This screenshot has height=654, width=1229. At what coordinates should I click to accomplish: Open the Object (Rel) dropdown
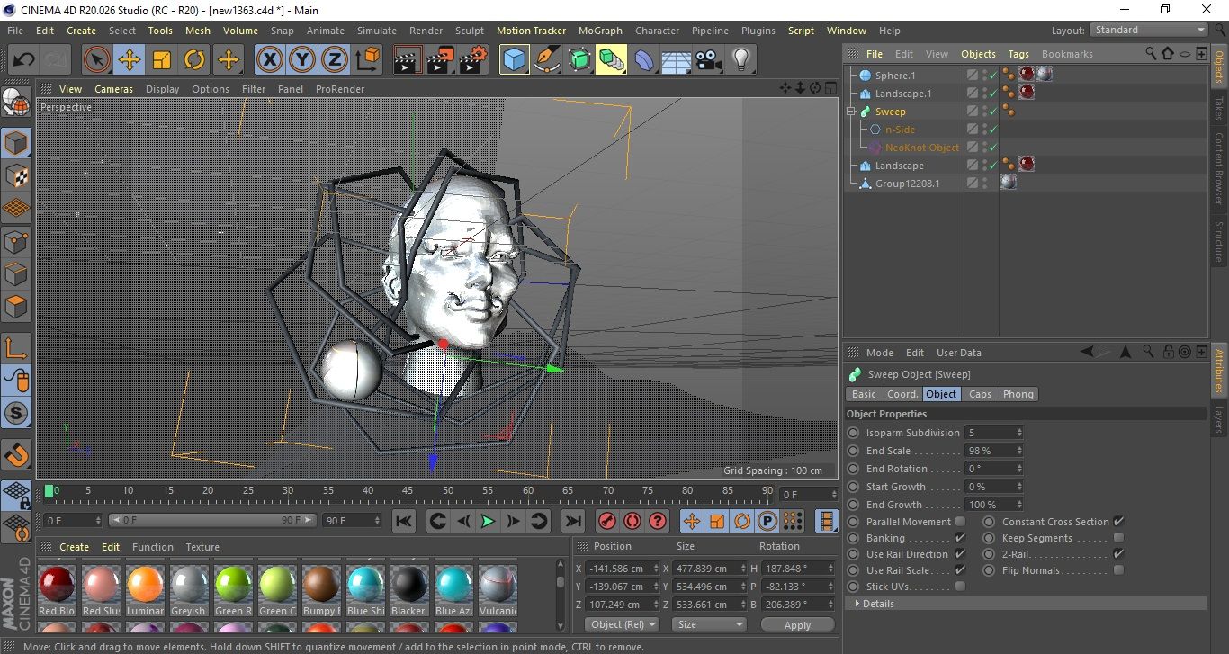pyautogui.click(x=622, y=624)
